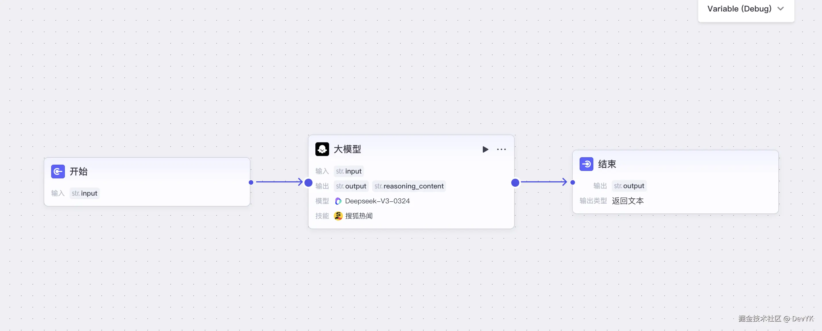Click the 结束 node icon

coord(586,164)
